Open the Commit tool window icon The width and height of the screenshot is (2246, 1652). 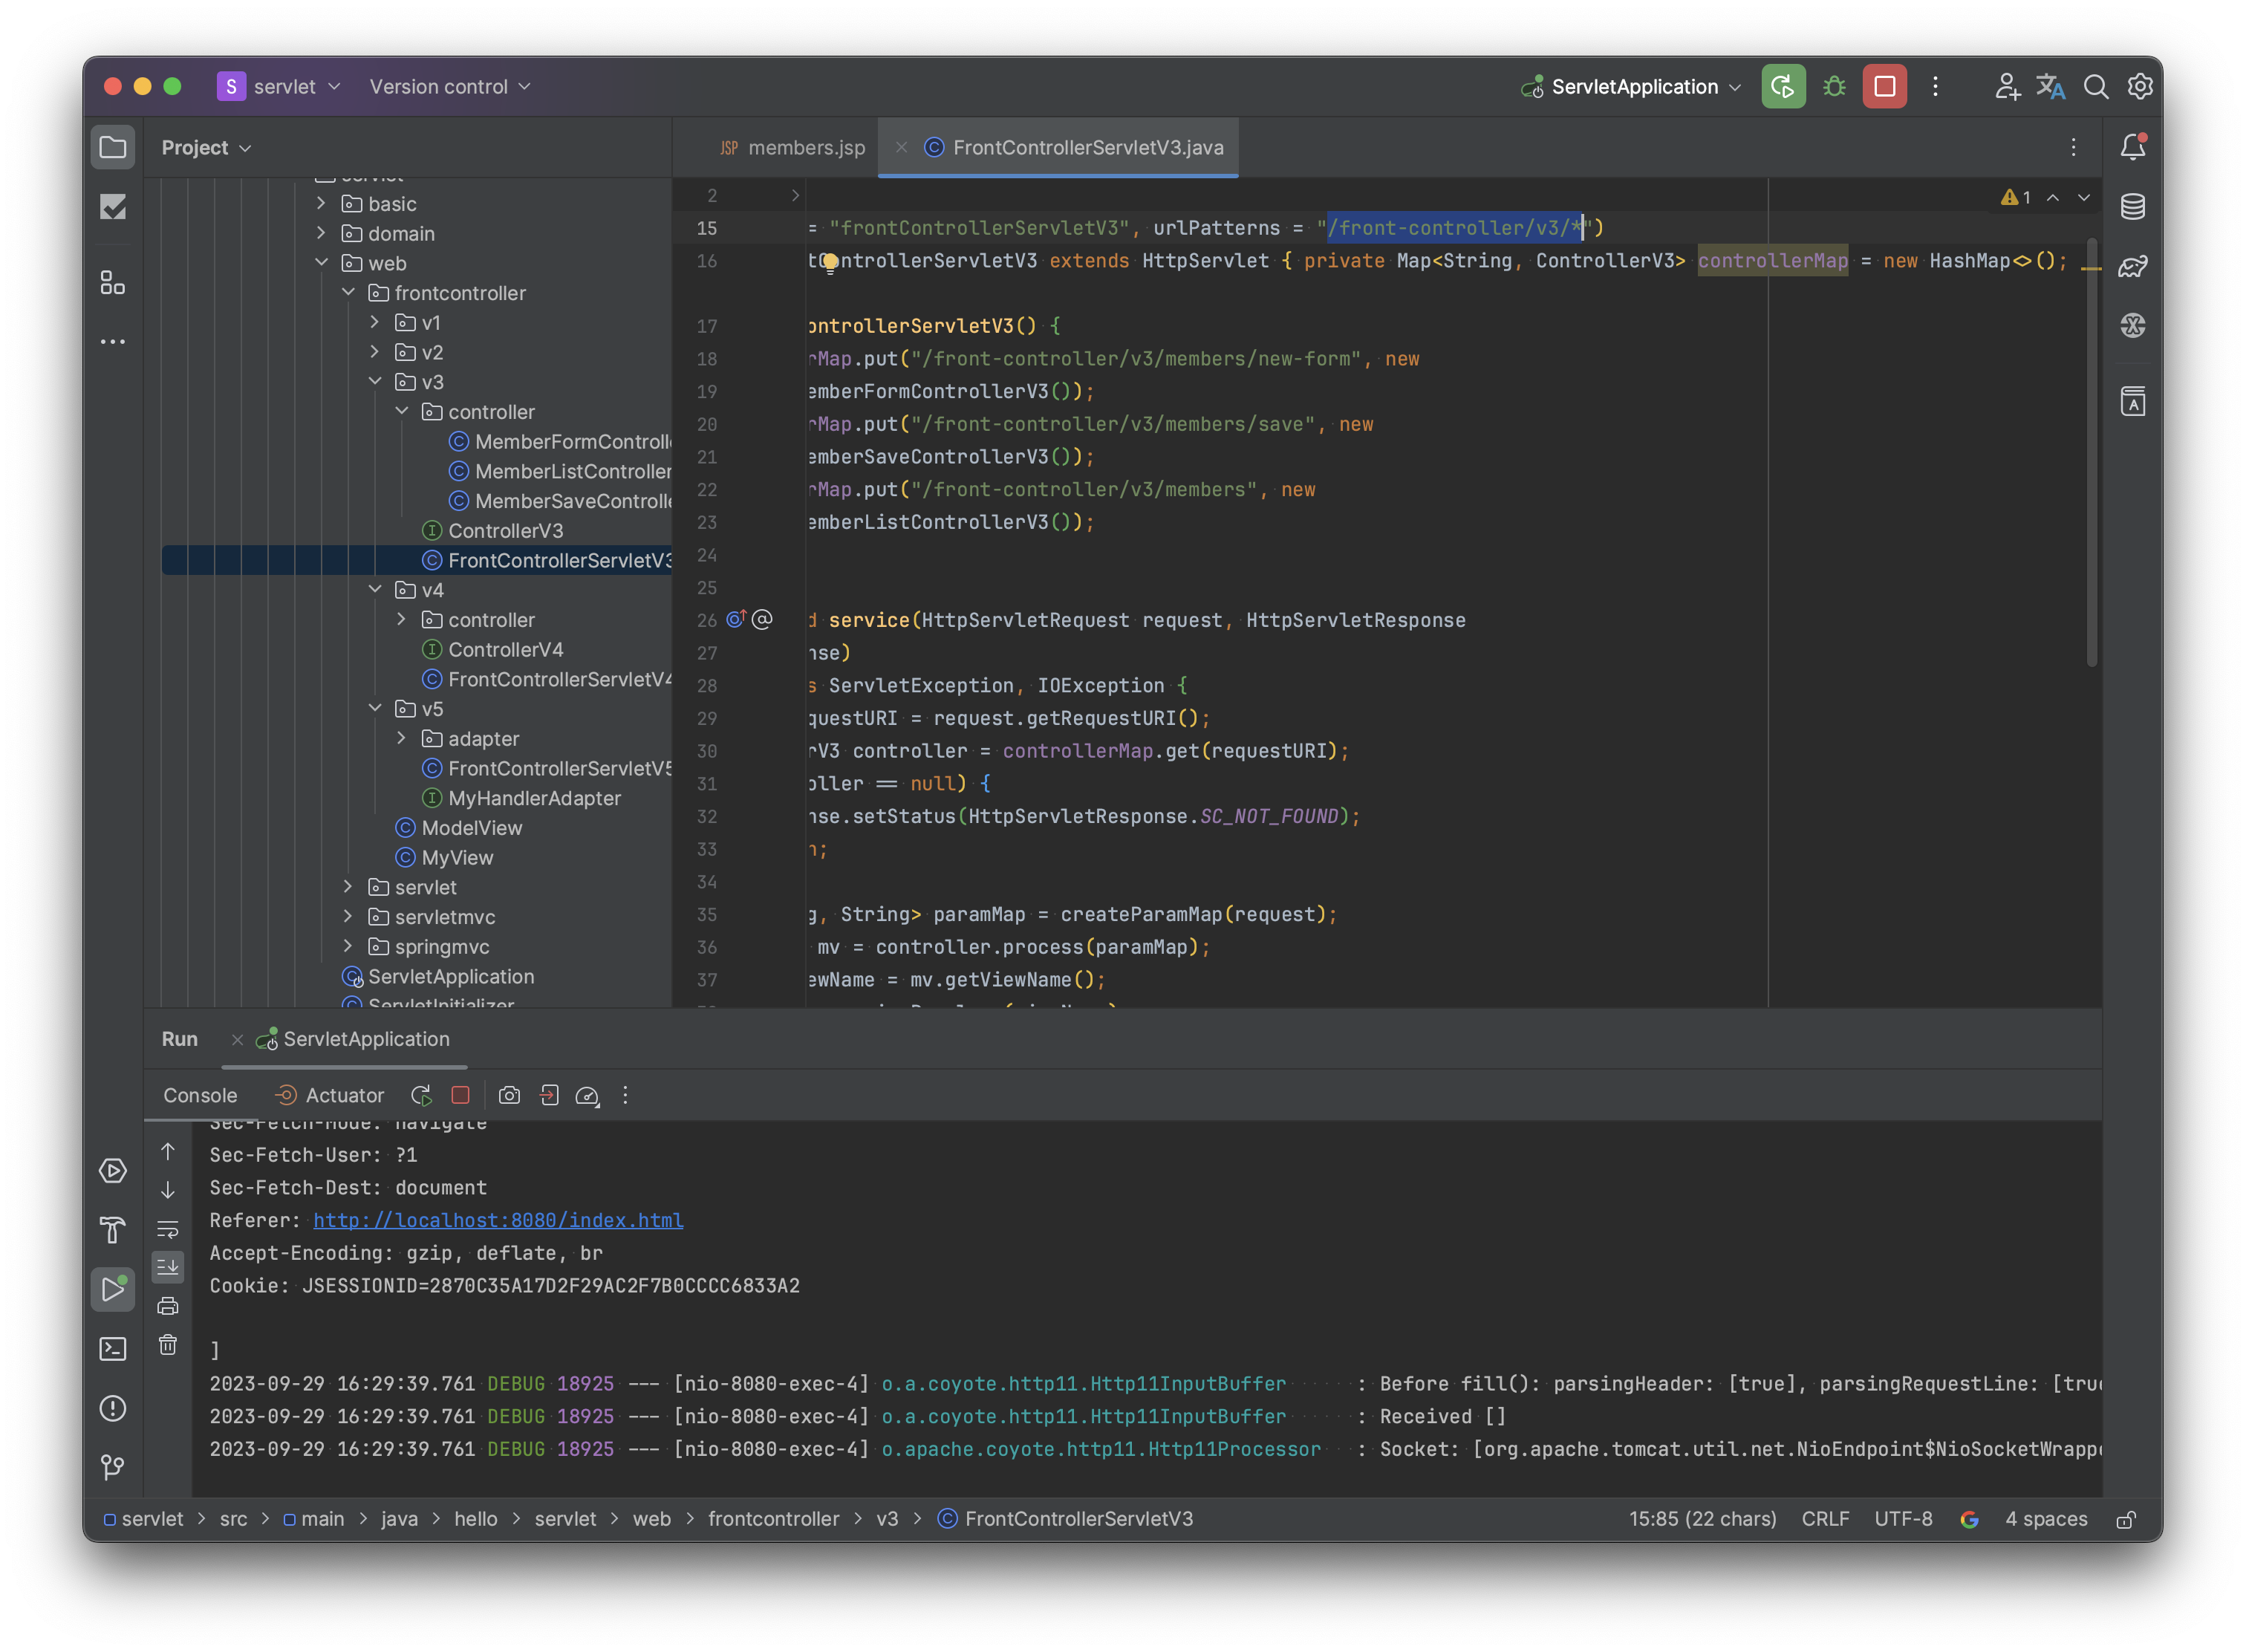[113, 207]
